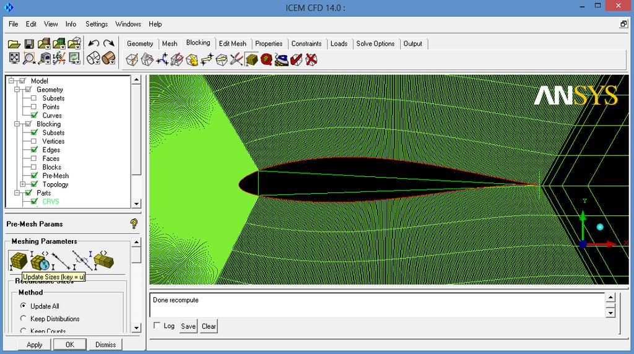Switch to the Solve Options tab
Screen dimensions: 634x354
(x=375, y=44)
